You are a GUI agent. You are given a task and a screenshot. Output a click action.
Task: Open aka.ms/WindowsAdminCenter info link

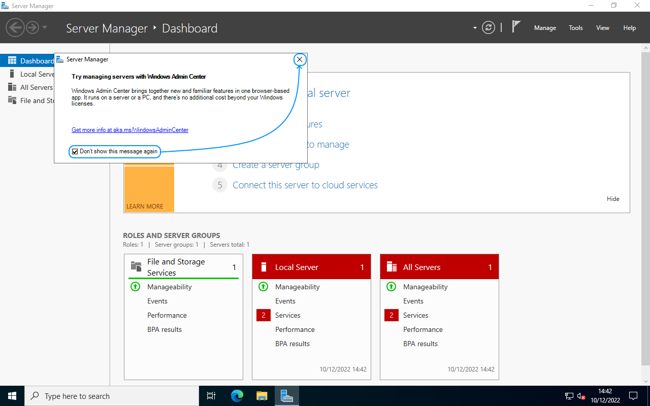coord(130,130)
